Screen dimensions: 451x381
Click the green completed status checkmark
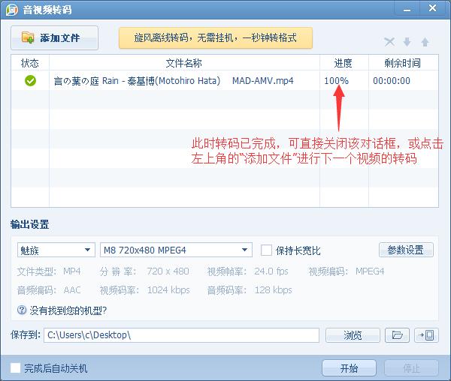[31, 80]
